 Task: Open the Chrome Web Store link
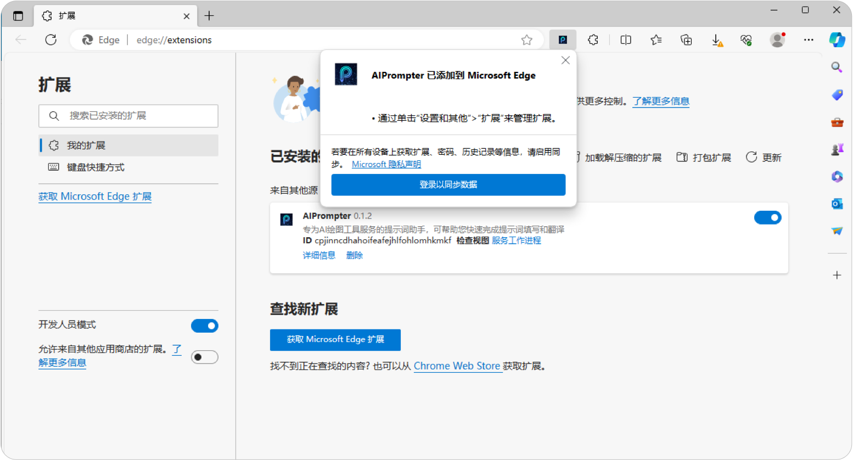pyautogui.click(x=457, y=366)
